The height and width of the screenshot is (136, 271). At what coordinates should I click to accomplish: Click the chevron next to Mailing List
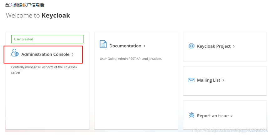223,80
